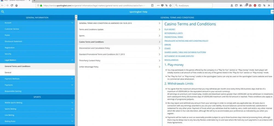Screen dimensions: 274x126
Task: Click the Casino Terms and Conditions title
Action: coord(190,24)
